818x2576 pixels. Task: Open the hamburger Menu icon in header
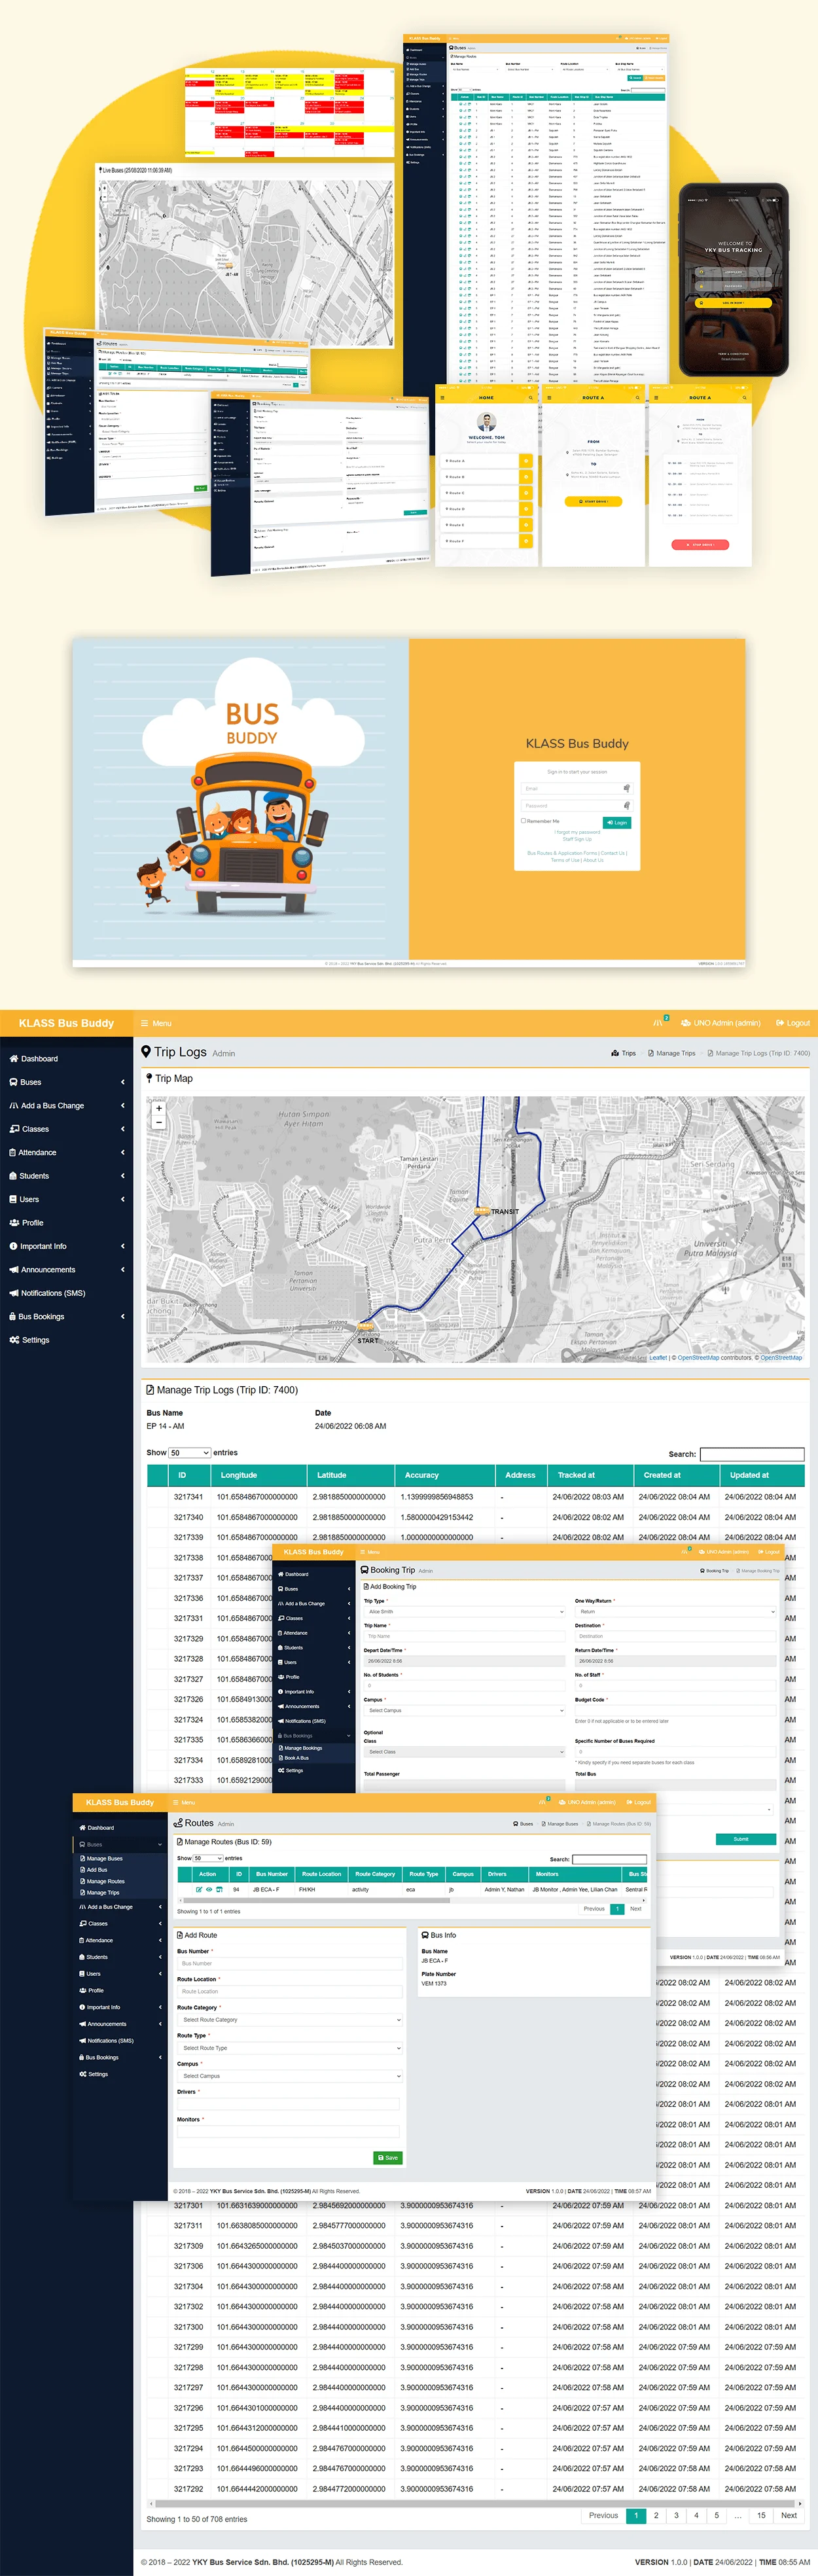click(145, 1023)
